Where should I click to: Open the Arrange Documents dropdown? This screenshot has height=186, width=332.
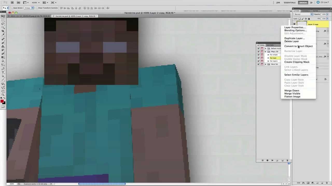[x=45, y=3]
